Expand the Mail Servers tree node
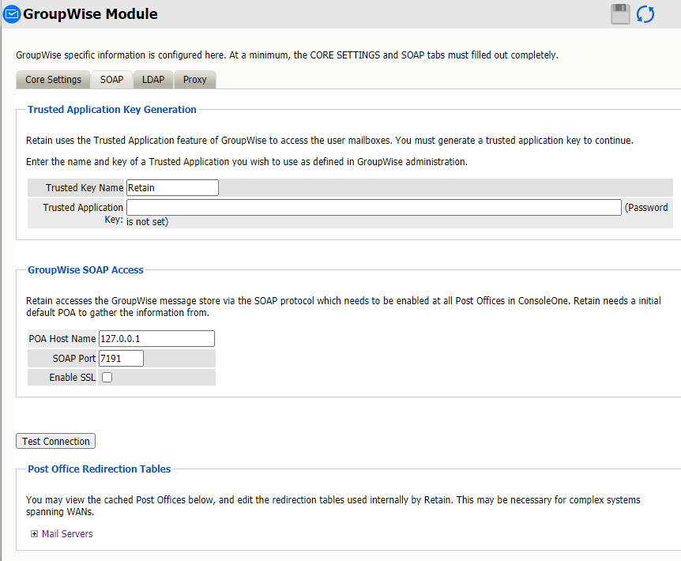 [34, 534]
